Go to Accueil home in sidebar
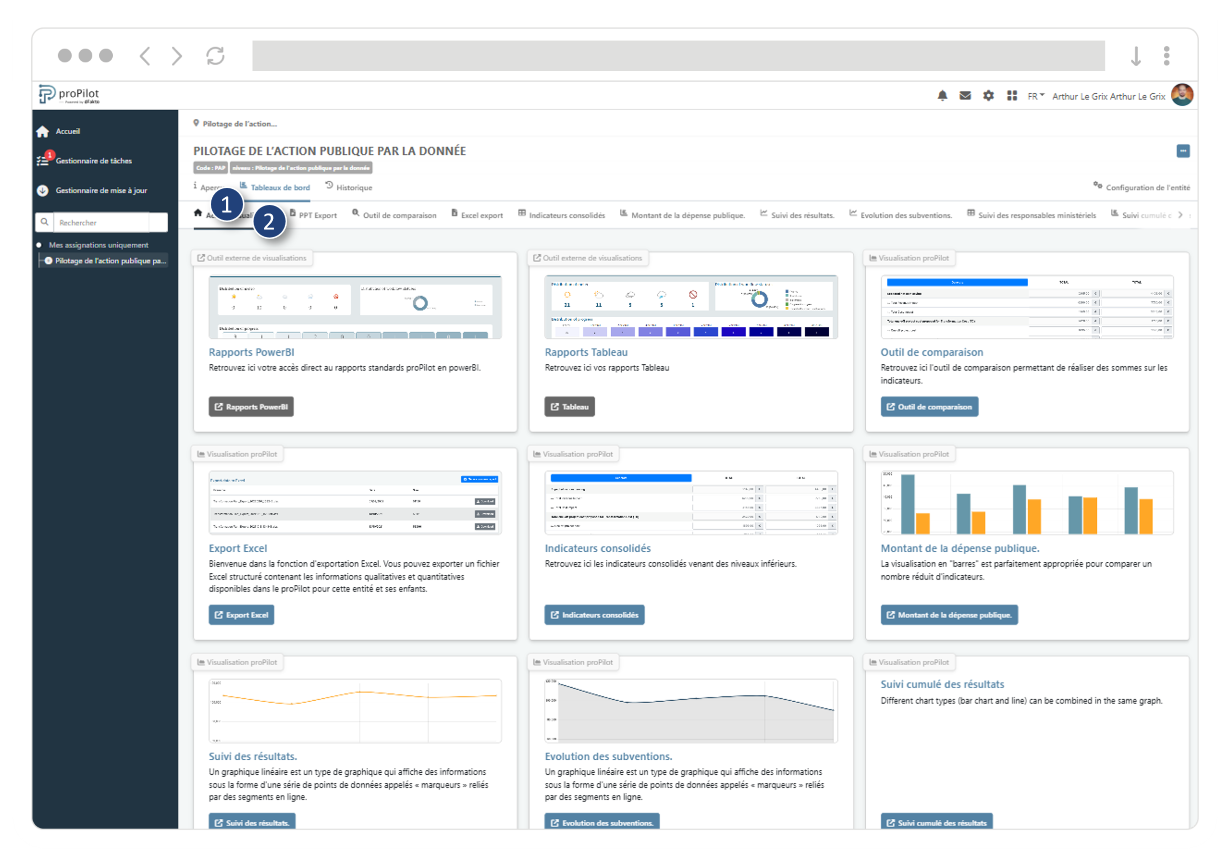 [58, 131]
